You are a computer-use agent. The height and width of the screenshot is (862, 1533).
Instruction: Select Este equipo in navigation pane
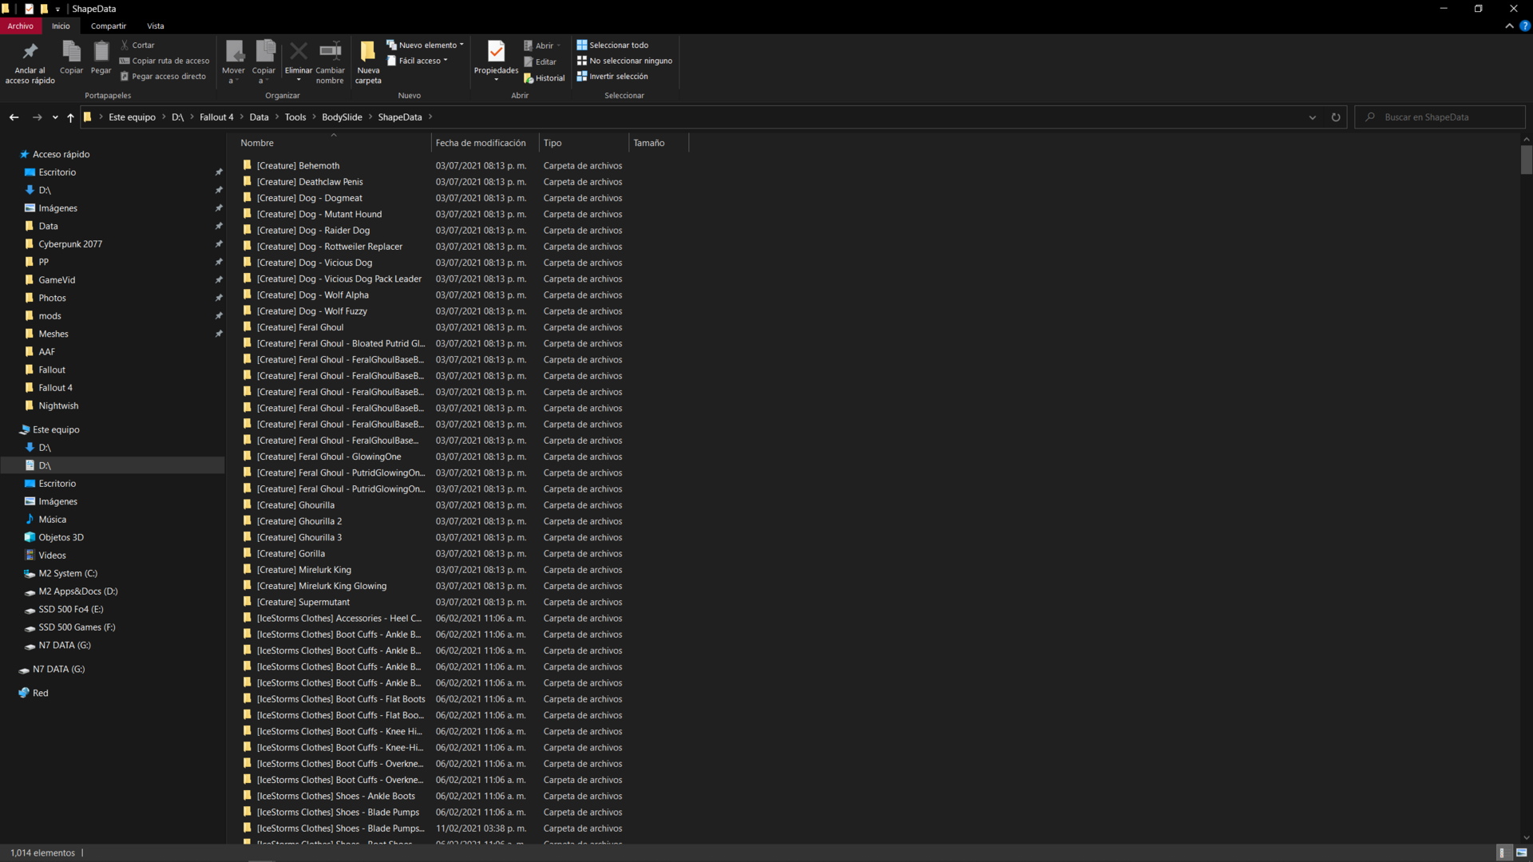tap(56, 429)
